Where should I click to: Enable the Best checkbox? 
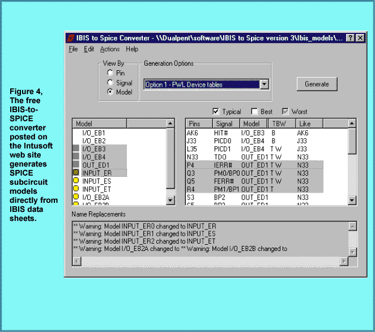254,112
